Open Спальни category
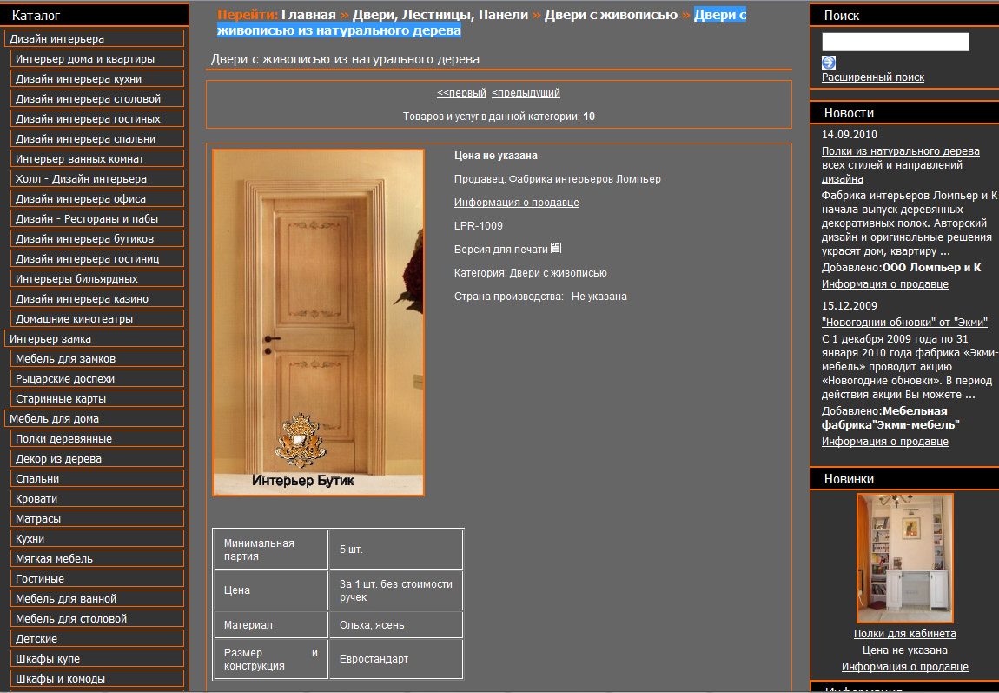 (96, 478)
